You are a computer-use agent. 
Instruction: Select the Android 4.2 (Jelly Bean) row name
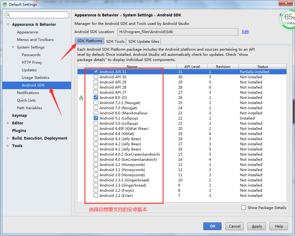tap(120, 144)
